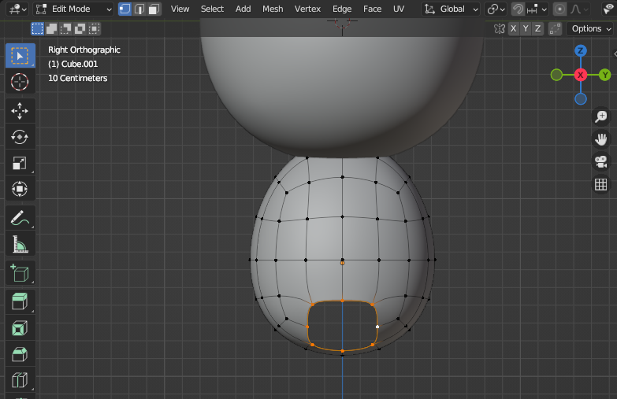The image size is (617, 399).
Task: Activate the Move tool
Action: click(x=20, y=110)
